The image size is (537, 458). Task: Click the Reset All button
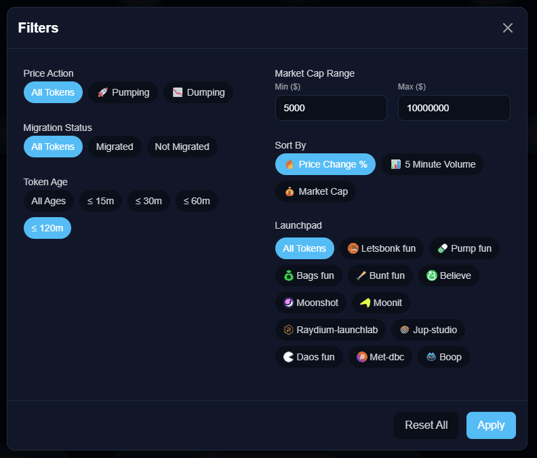426,425
